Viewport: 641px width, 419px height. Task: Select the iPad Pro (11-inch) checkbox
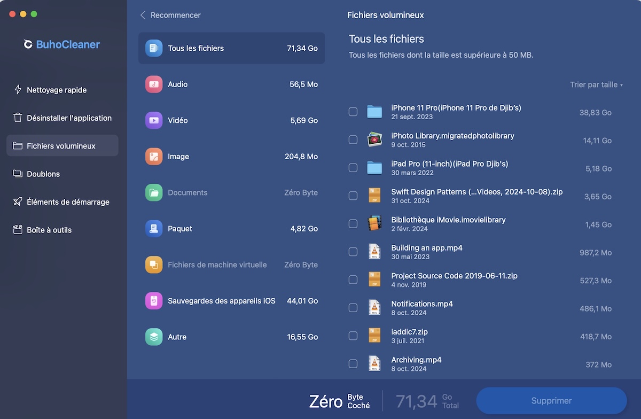pyautogui.click(x=353, y=168)
